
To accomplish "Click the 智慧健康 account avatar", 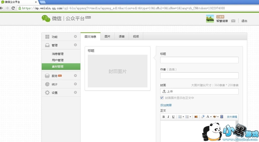I will click(x=210, y=19).
